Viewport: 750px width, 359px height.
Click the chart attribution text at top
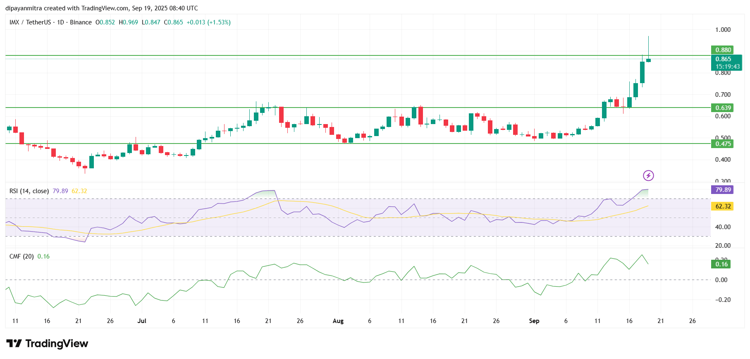click(102, 8)
